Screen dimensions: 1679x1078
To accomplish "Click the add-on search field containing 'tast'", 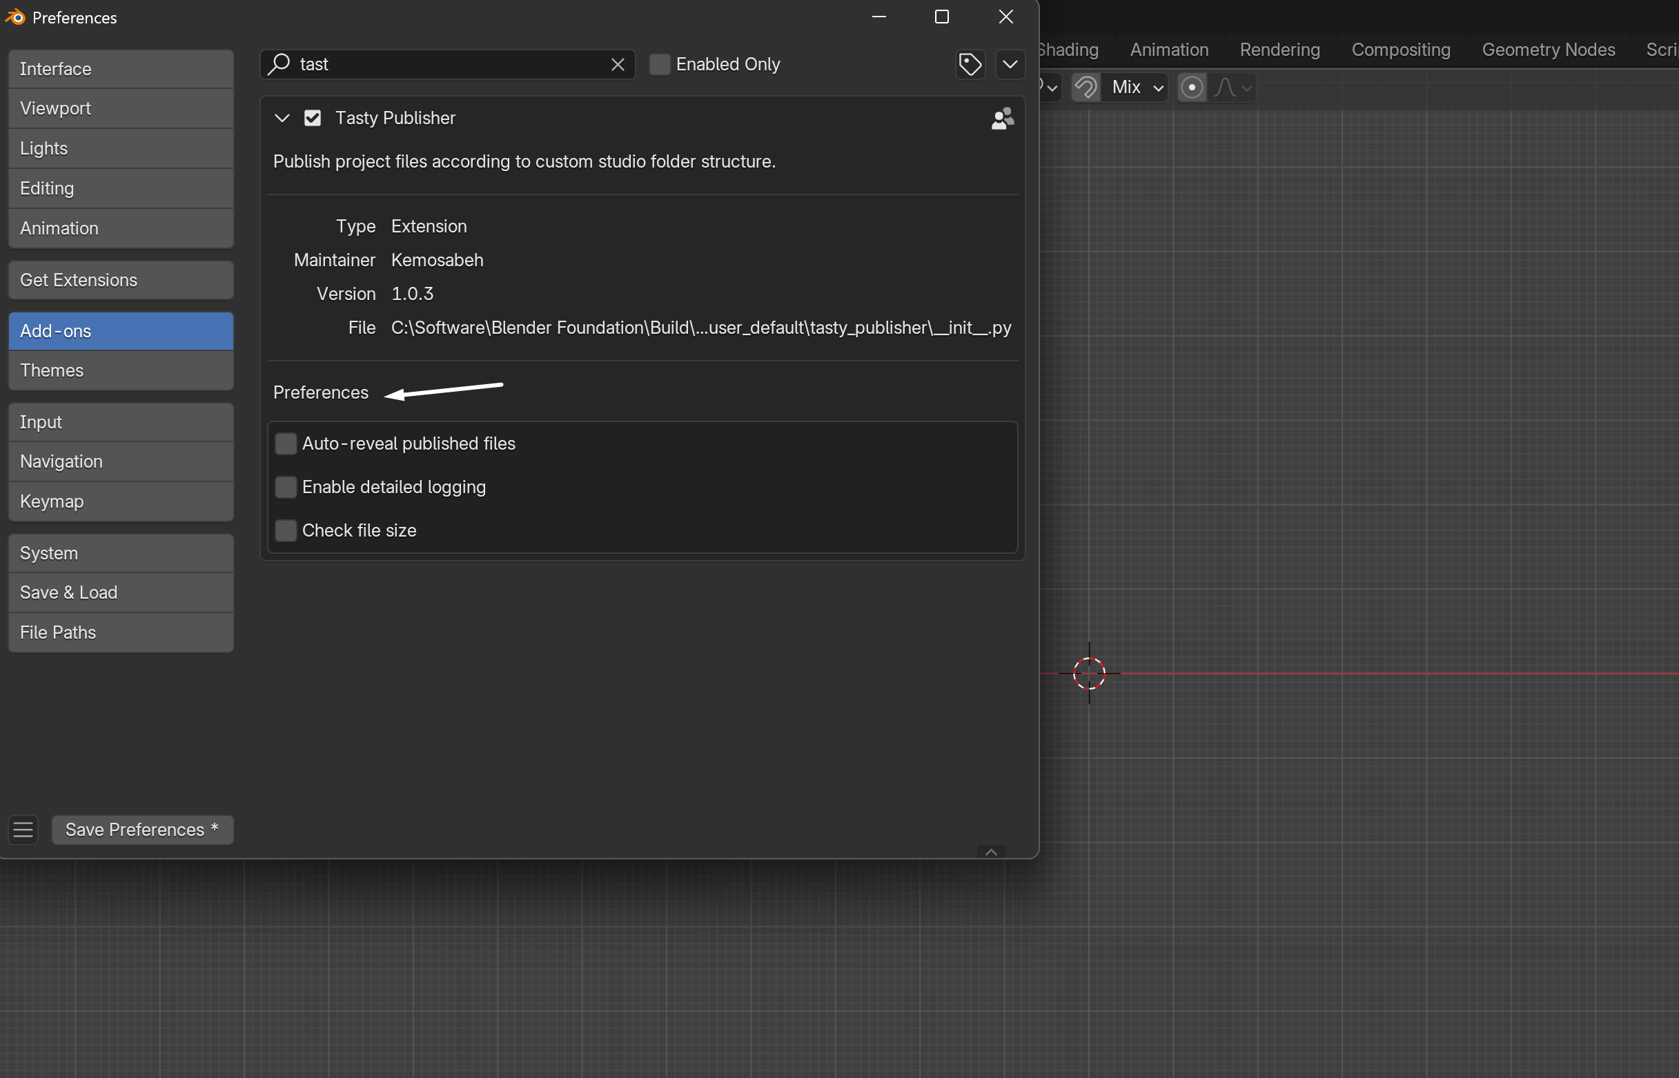I will pos(447,64).
